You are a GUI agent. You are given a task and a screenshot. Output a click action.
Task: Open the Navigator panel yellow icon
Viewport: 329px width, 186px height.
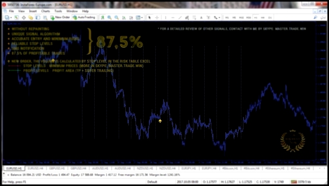31,18
